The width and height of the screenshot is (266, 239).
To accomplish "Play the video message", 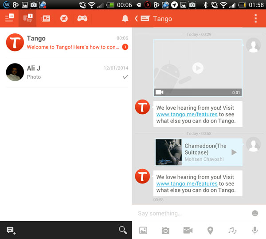I will pyautogui.click(x=198, y=68).
